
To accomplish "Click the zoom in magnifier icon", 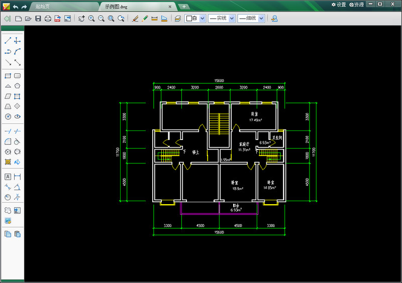I will 91,19.
